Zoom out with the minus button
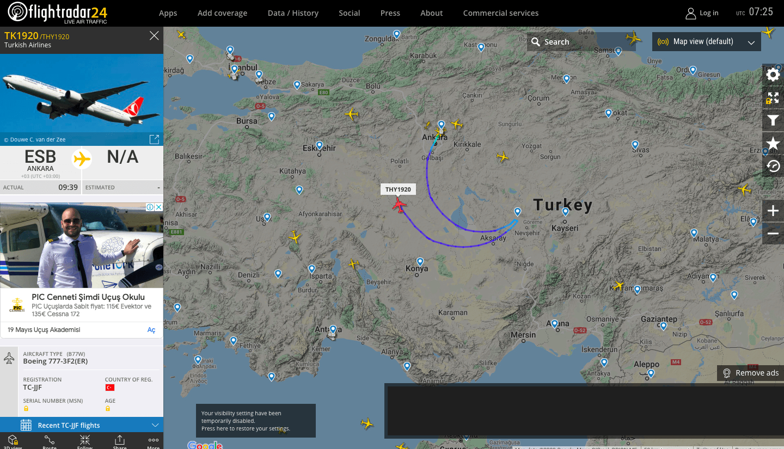This screenshot has height=449, width=784. [x=773, y=233]
